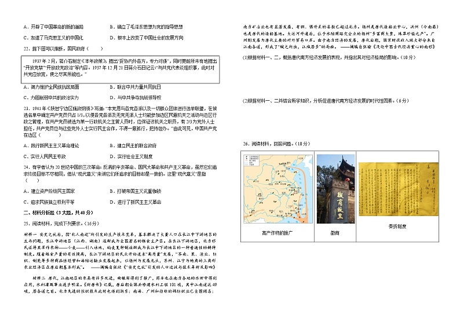Choose answer B 联合中共力量共同抗日
Screen dimensions: 460x318
pyautogui.click(x=135, y=87)
